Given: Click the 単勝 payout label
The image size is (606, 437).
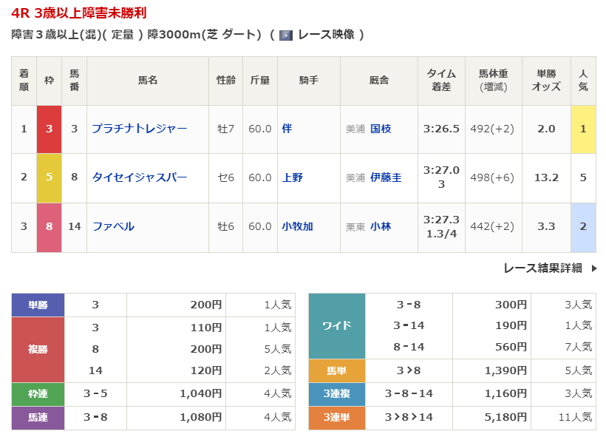Looking at the screenshot, I should pos(38,305).
